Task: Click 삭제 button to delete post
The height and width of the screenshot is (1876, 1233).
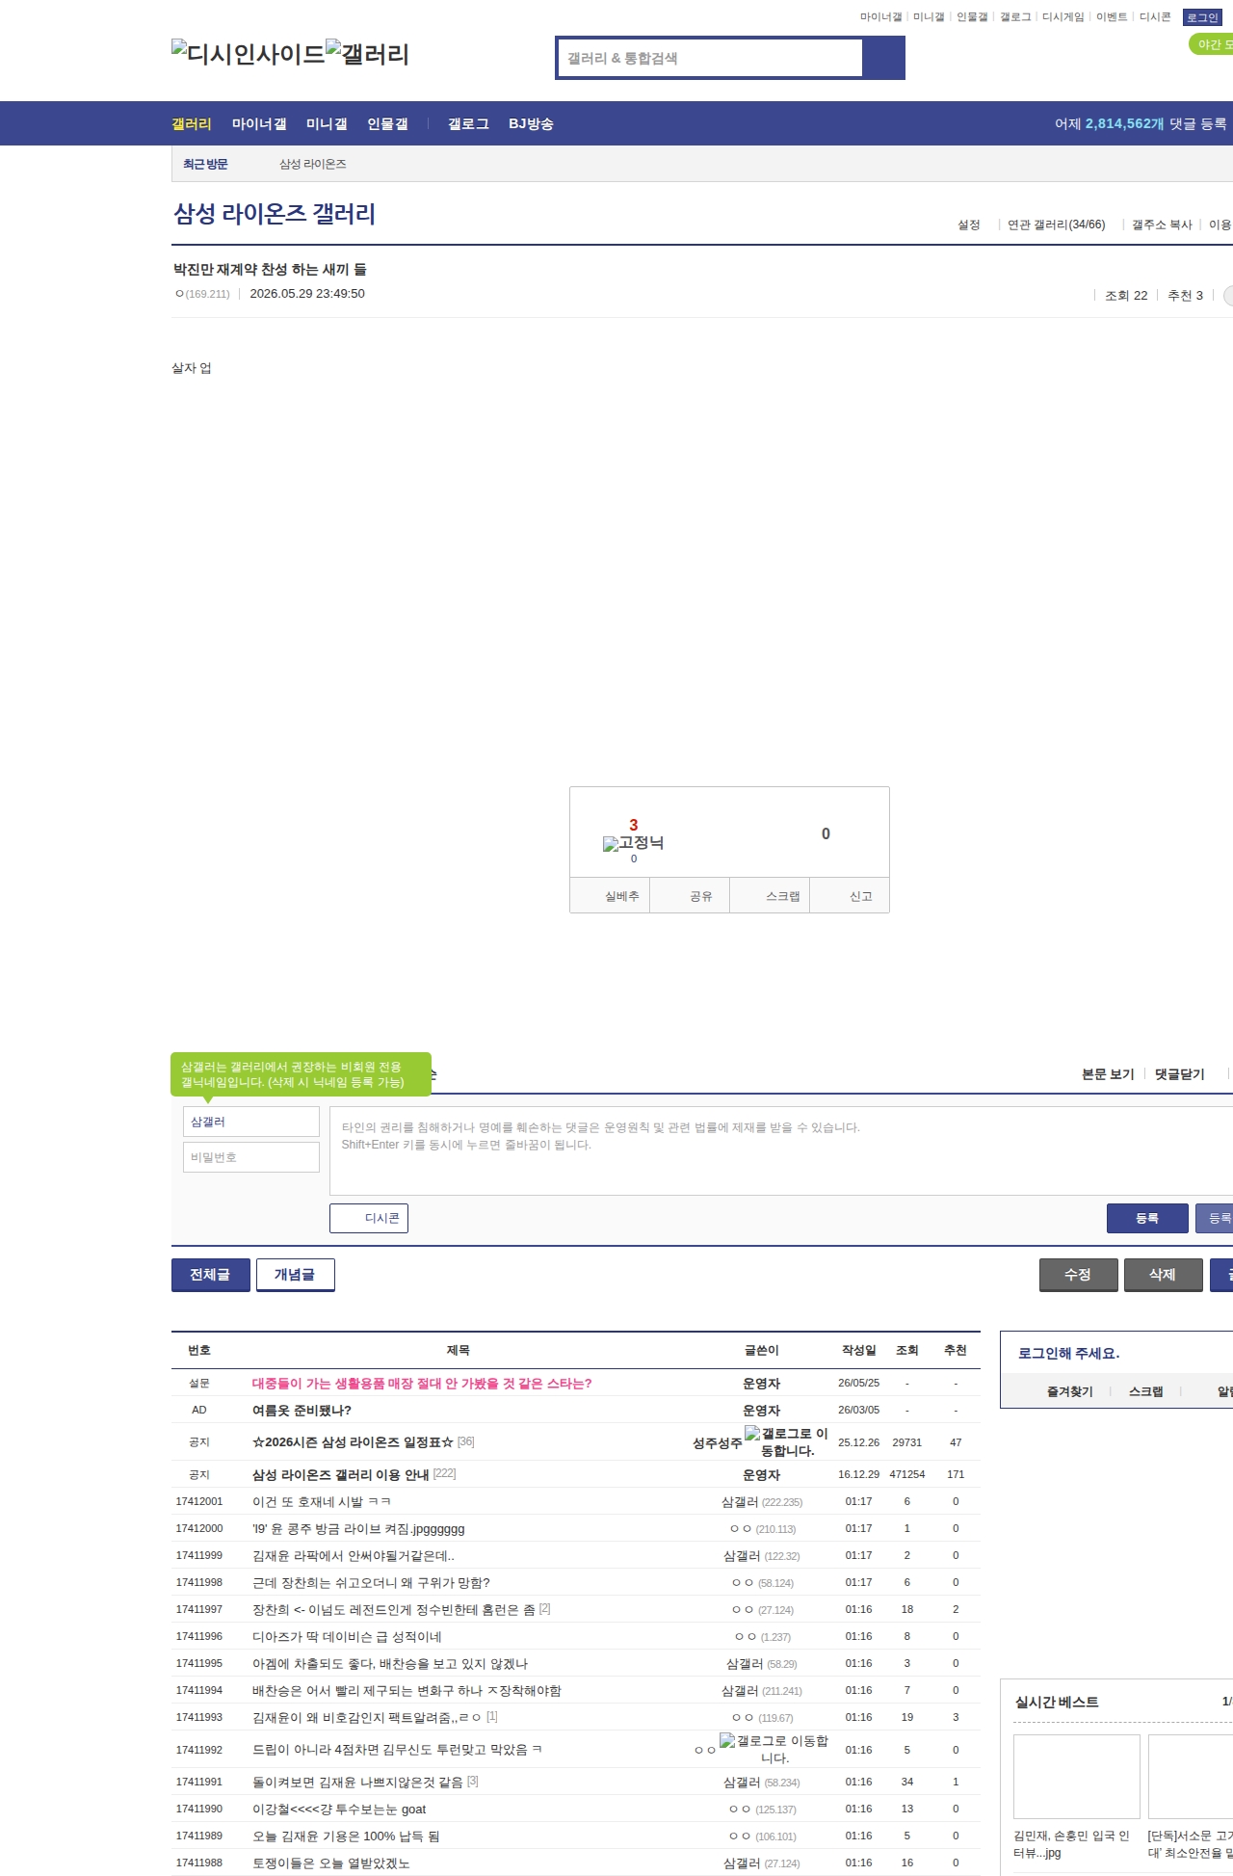Action: point(1163,1275)
